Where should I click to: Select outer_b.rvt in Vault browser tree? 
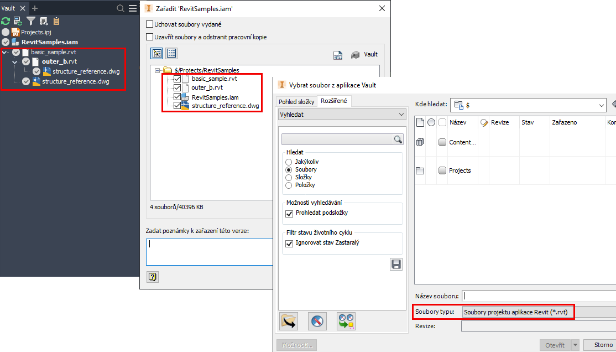[59, 61]
